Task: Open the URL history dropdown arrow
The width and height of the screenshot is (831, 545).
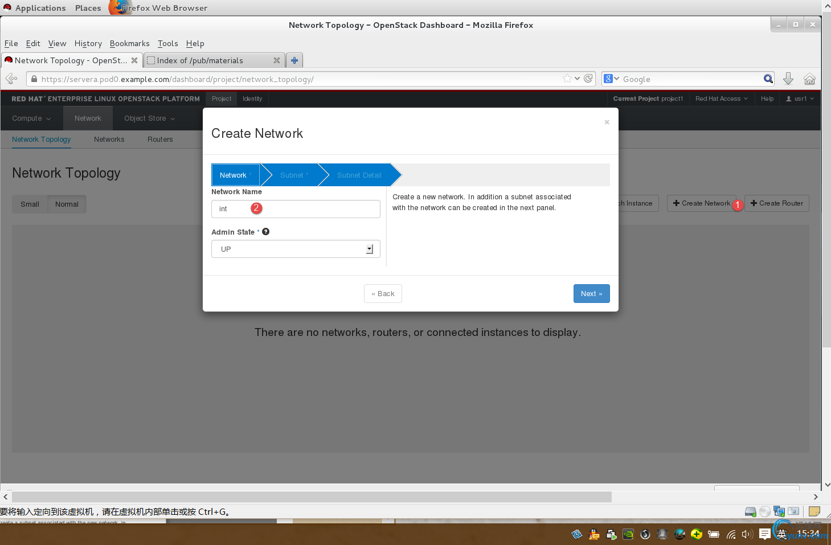Action: click(x=578, y=79)
